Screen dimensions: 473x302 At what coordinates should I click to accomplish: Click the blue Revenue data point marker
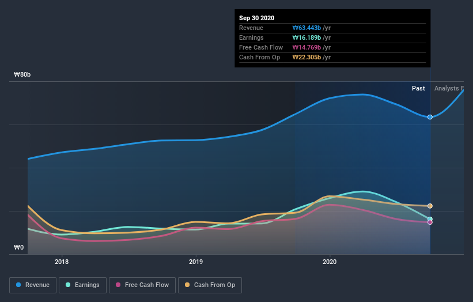click(430, 117)
